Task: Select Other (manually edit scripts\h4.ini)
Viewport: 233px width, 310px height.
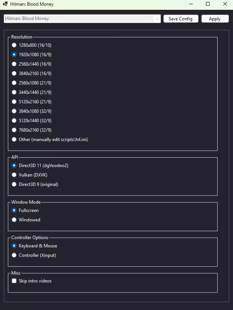Action: pos(14,140)
